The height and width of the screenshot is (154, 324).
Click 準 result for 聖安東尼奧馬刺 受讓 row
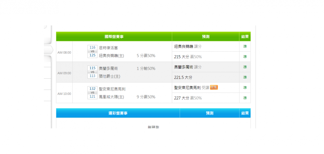pyautogui.click(x=245, y=88)
